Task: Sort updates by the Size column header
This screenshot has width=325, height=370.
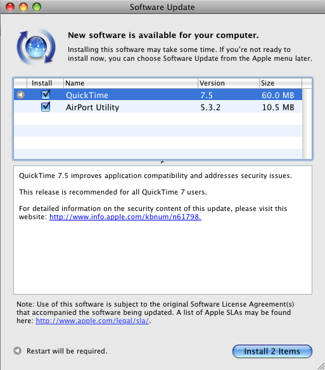Action: [281, 83]
